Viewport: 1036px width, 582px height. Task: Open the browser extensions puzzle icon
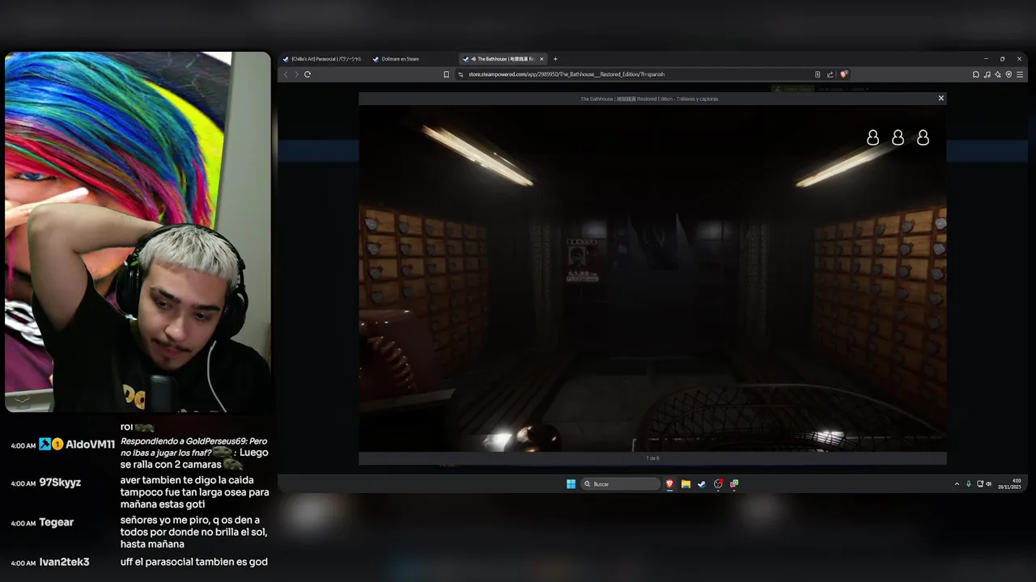point(976,74)
